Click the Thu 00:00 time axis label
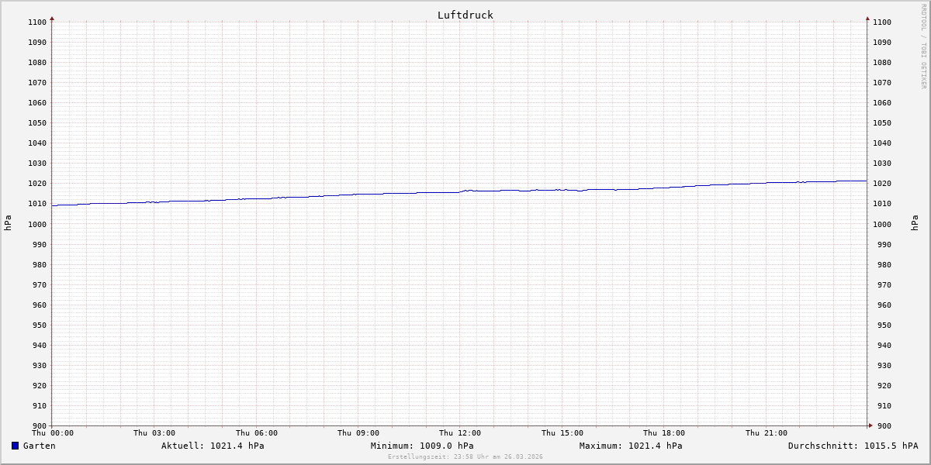 [x=53, y=433]
